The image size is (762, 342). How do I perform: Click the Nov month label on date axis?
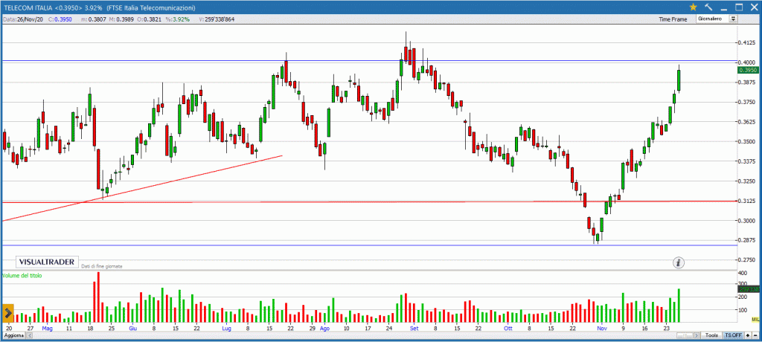click(603, 329)
